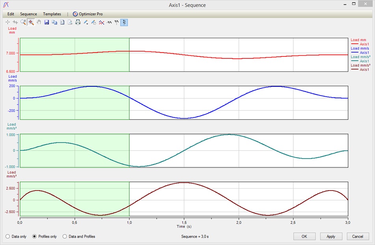Click the Cancel button
The image size is (375, 245).
pos(358,236)
